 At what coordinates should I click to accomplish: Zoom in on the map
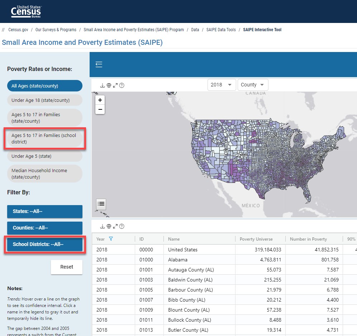[100, 100]
